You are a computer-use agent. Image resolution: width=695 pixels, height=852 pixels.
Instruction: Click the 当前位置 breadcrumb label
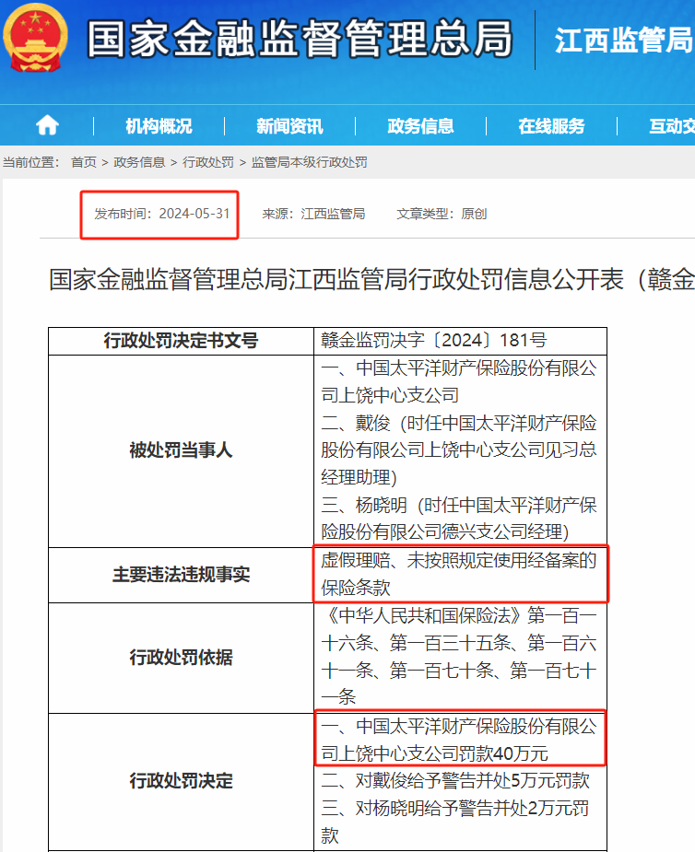31,162
